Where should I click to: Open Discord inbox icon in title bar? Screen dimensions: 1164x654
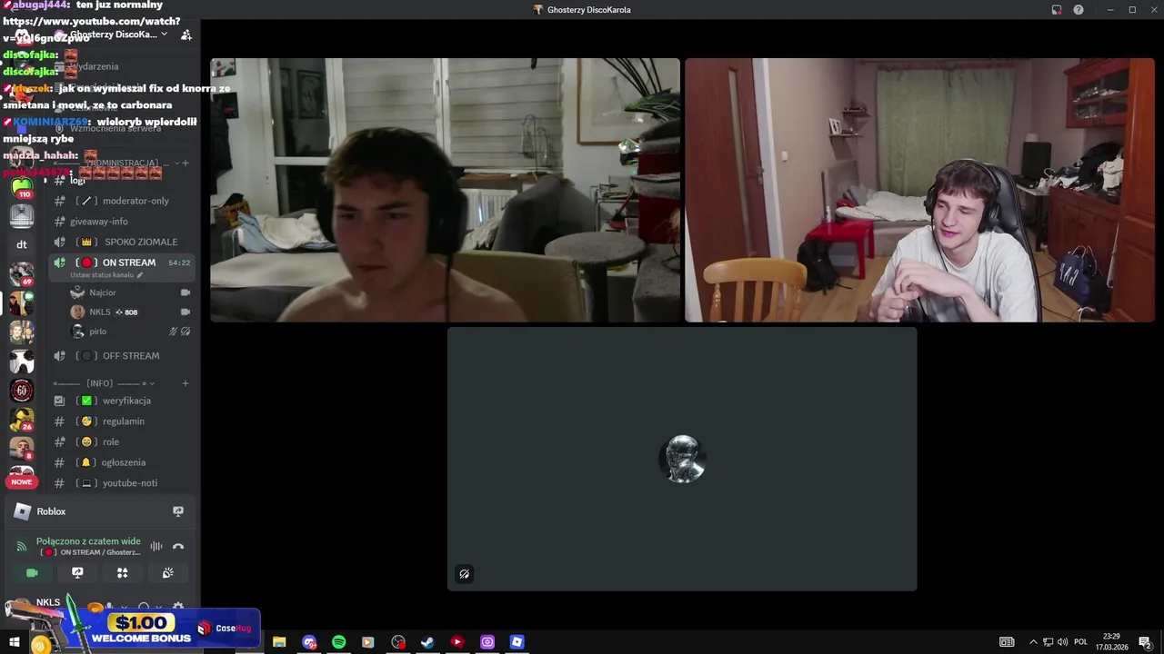point(1057,10)
